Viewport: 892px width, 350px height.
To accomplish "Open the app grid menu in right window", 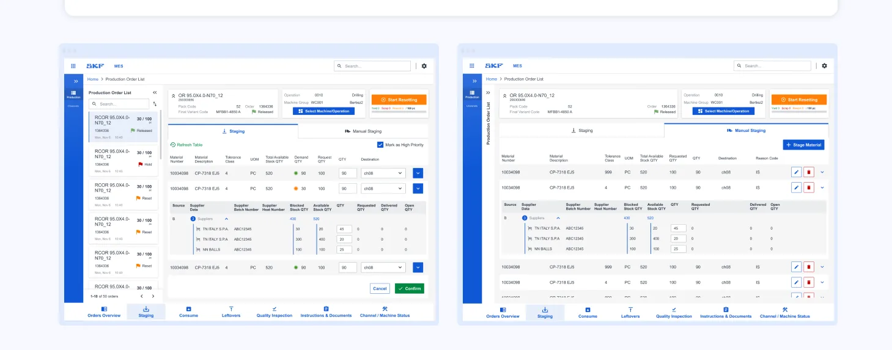I will click(x=472, y=66).
